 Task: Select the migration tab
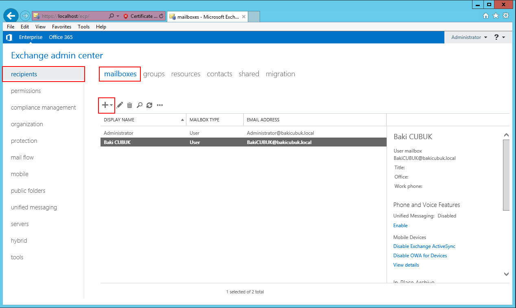tap(280, 74)
